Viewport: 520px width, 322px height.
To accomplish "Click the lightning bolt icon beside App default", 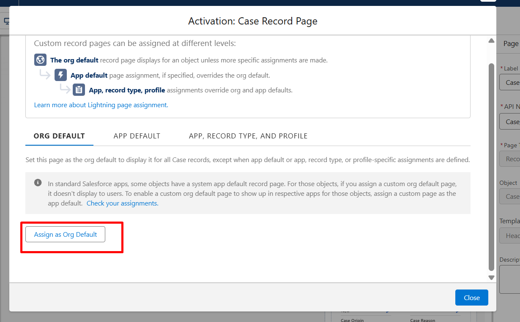I will click(61, 75).
